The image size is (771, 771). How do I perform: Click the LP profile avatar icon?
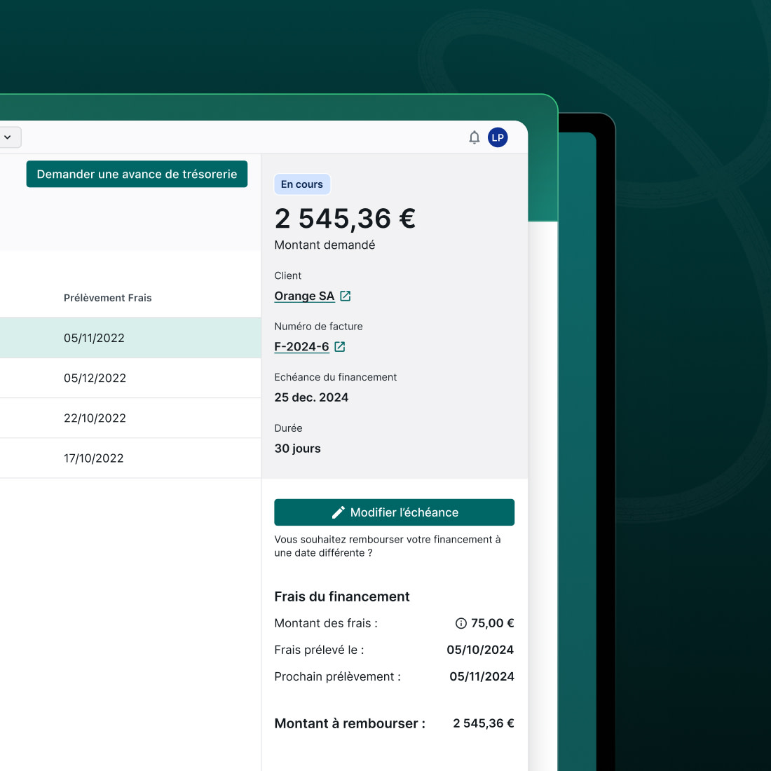pyautogui.click(x=498, y=137)
